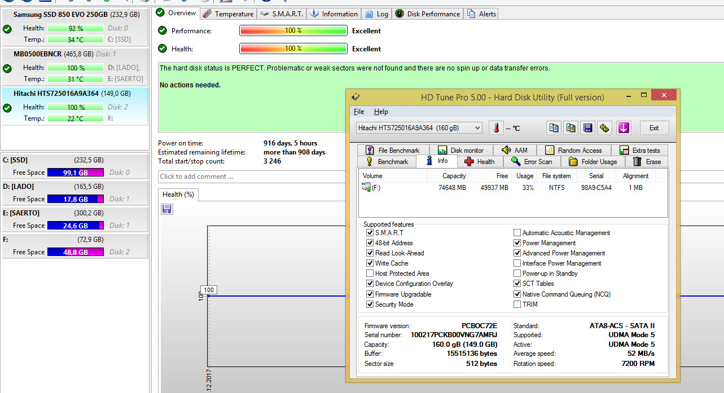Open the File menu in HD Tune

click(x=358, y=112)
